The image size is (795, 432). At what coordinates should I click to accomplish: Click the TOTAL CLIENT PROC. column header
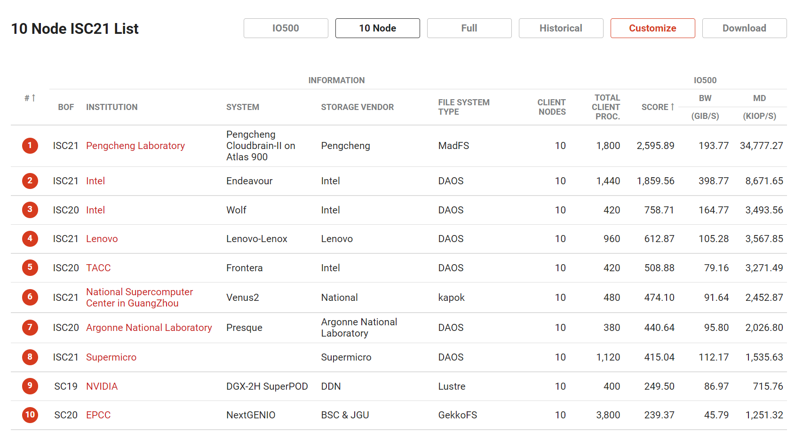point(606,107)
